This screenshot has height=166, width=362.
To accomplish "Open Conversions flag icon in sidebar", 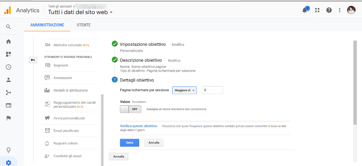I will 8,118.
